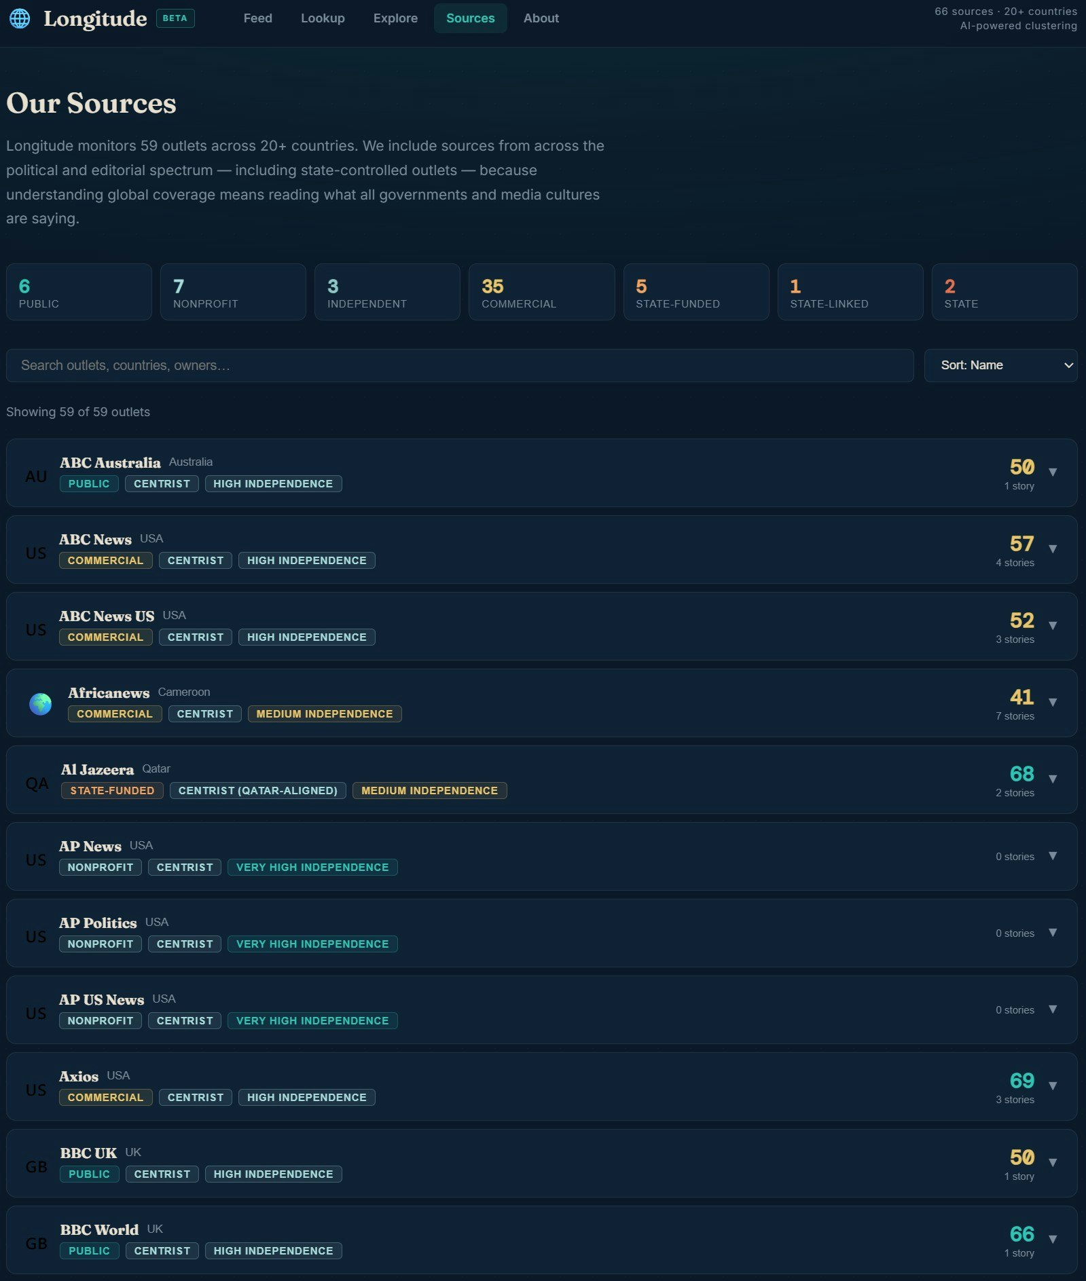Filter by the 7 Nonprofit card
This screenshot has width=1086, height=1281.
233,292
